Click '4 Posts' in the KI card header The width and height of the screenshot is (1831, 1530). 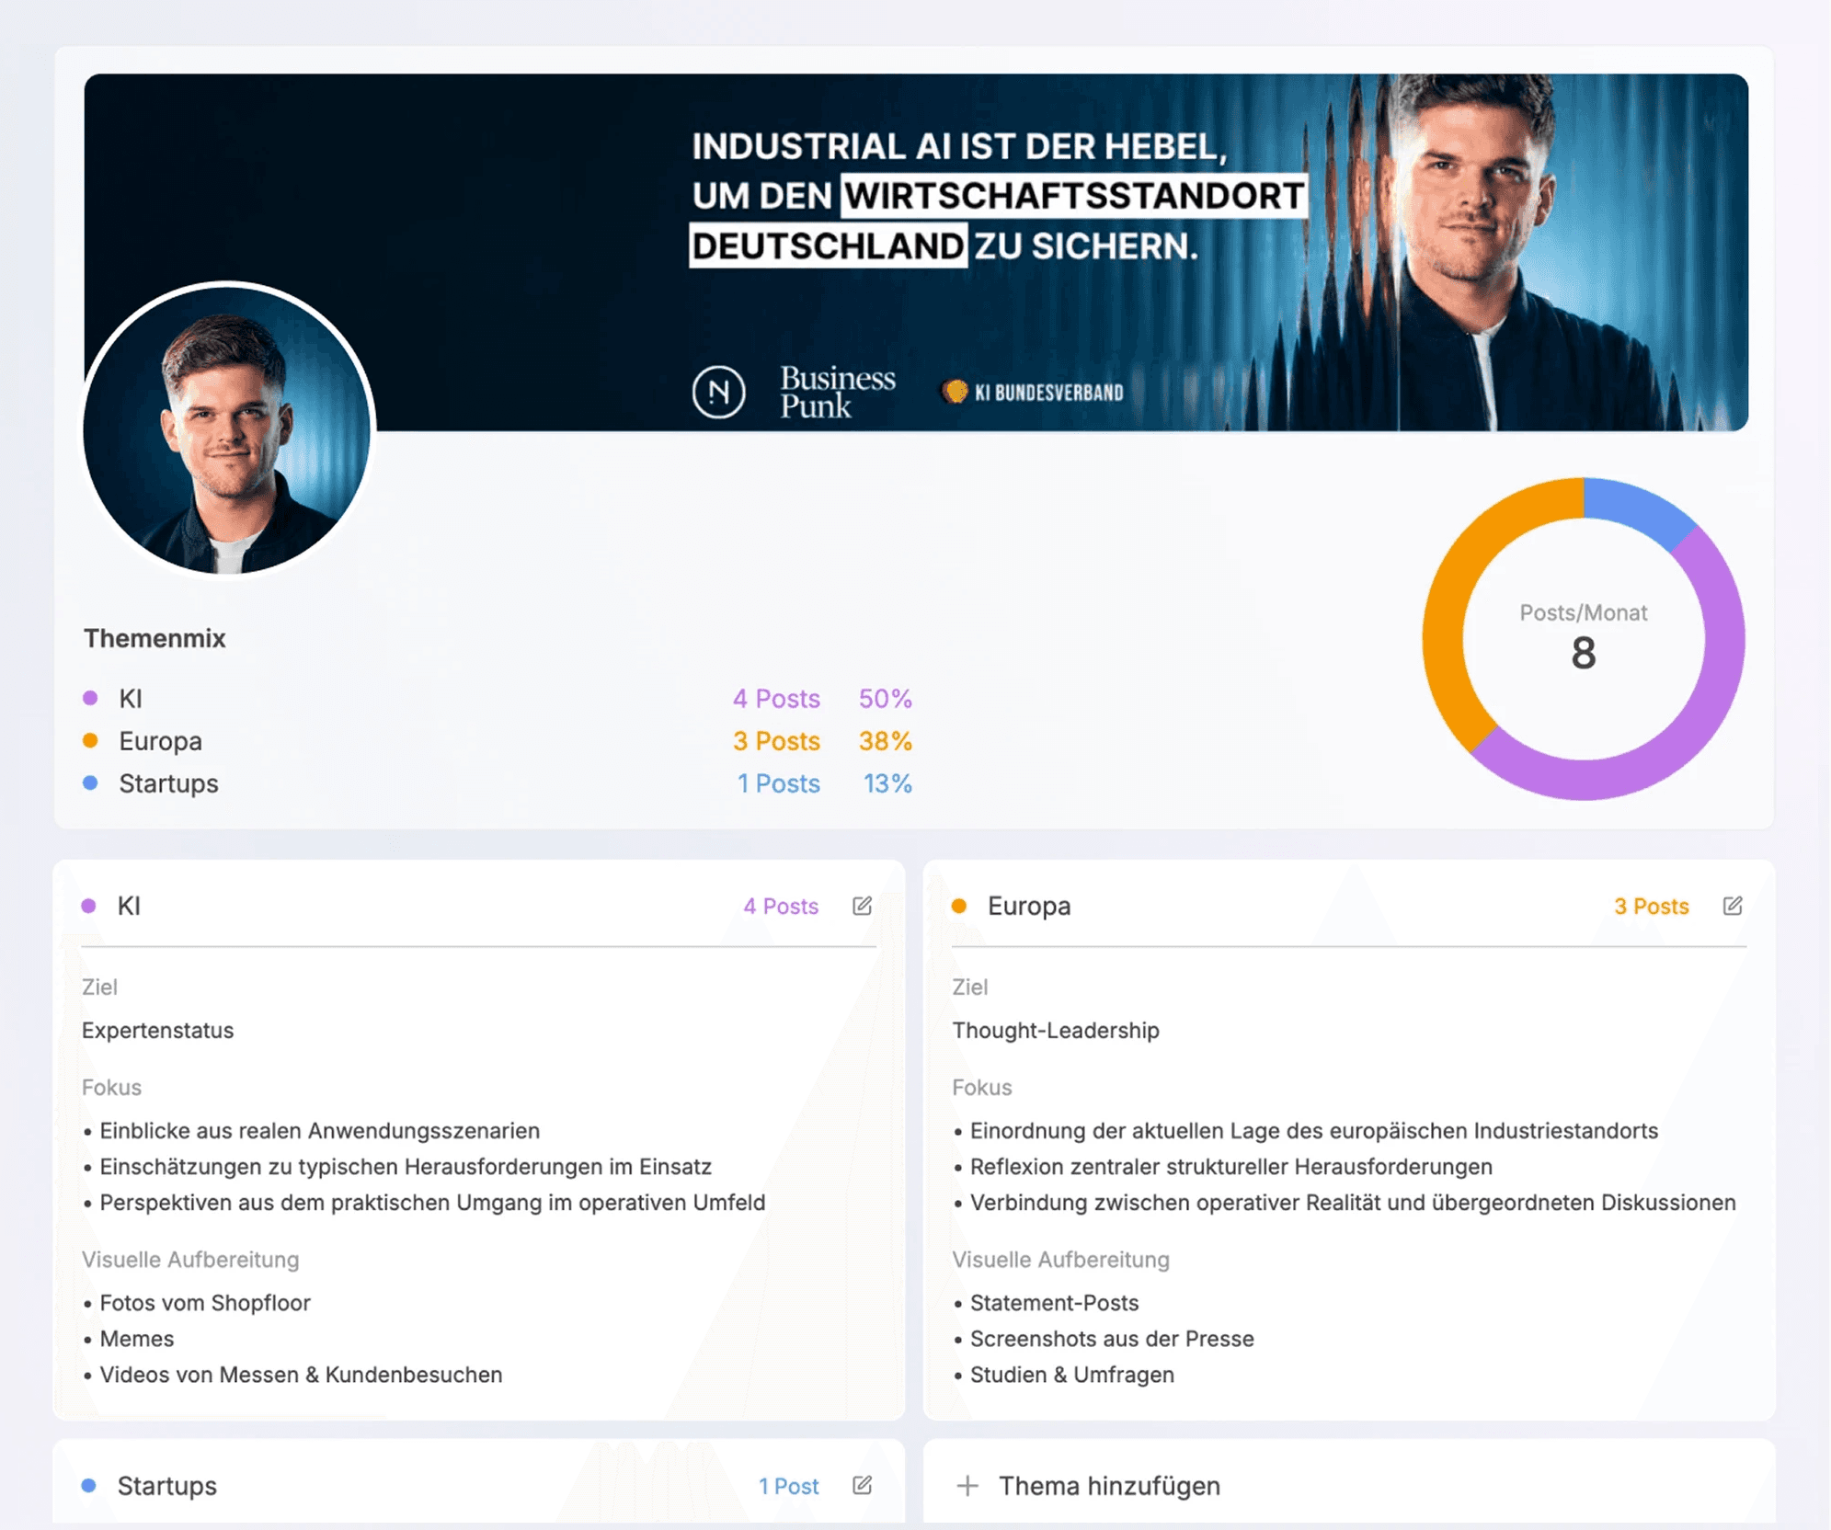(x=780, y=906)
